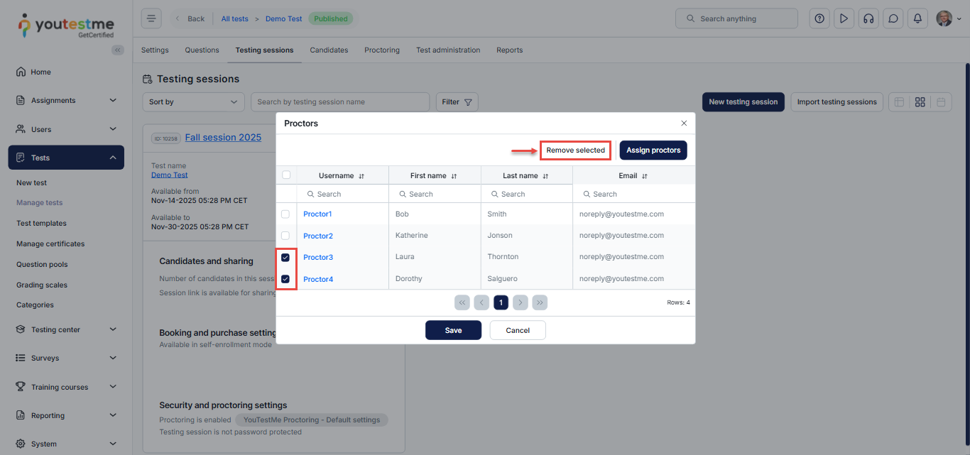970x455 pixels.
Task: Expand the Assignments sidebar menu
Action: click(66, 100)
